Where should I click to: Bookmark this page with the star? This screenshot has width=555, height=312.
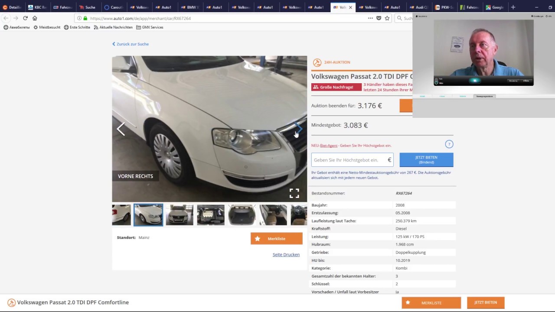pyautogui.click(x=387, y=18)
